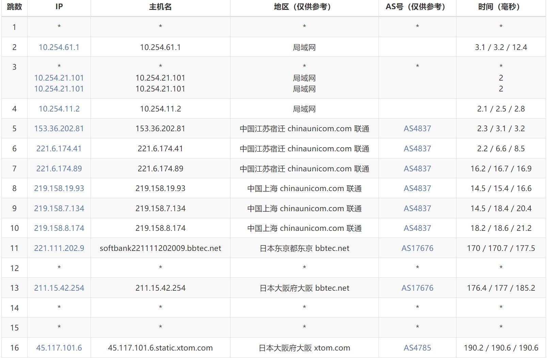The image size is (547, 358).
Task: Click hop number 11
Action: coord(14,248)
